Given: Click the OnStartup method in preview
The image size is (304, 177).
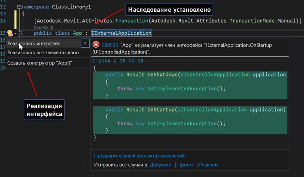Looking at the screenshot, I should pos(161,110).
